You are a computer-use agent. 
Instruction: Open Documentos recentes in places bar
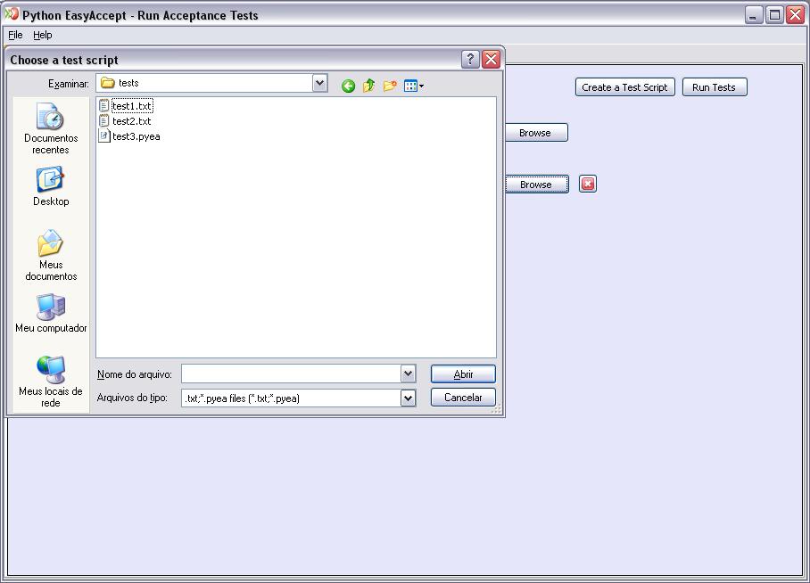(x=51, y=128)
